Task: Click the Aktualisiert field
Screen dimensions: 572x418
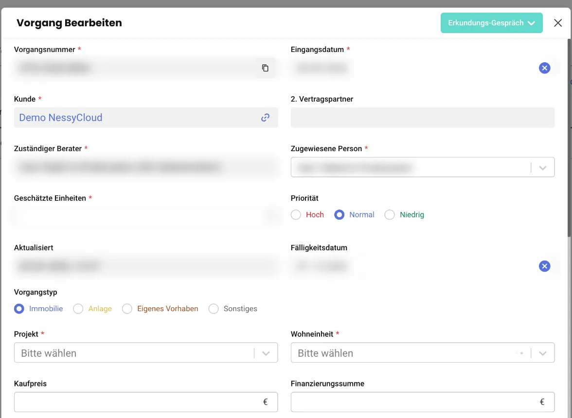Action: pos(146,266)
